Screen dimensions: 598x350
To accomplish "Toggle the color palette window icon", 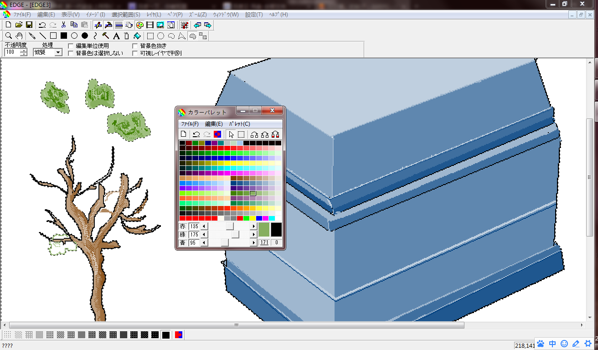I will point(140,25).
